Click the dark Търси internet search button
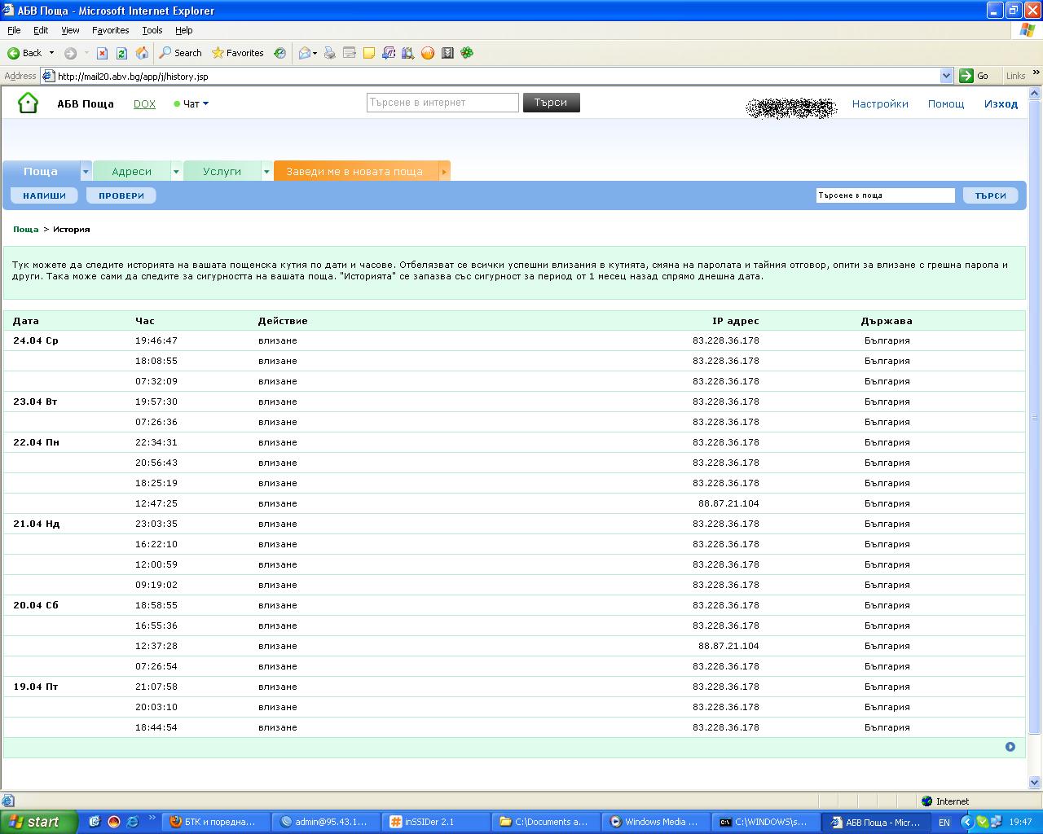The height and width of the screenshot is (834, 1043). [x=551, y=103]
